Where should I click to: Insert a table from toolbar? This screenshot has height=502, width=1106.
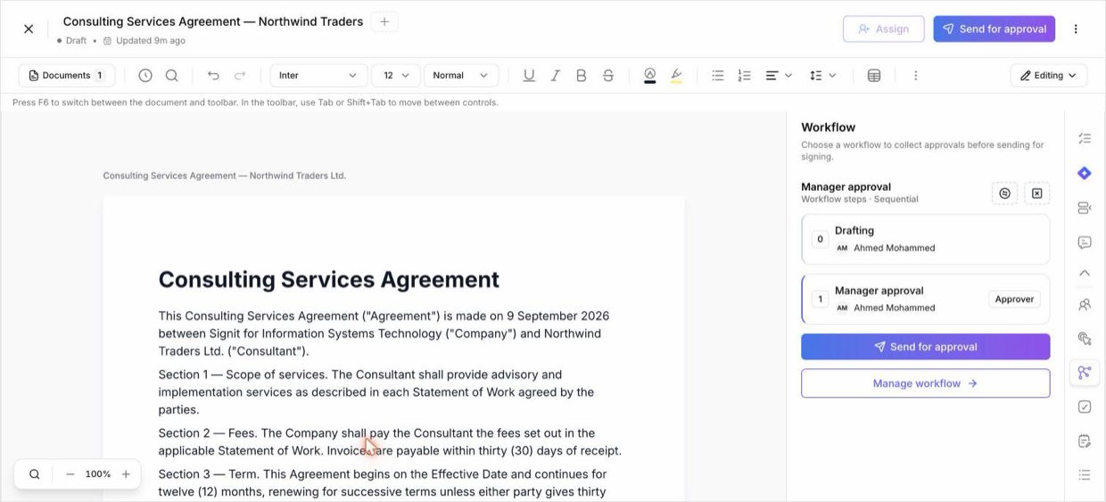[874, 76]
